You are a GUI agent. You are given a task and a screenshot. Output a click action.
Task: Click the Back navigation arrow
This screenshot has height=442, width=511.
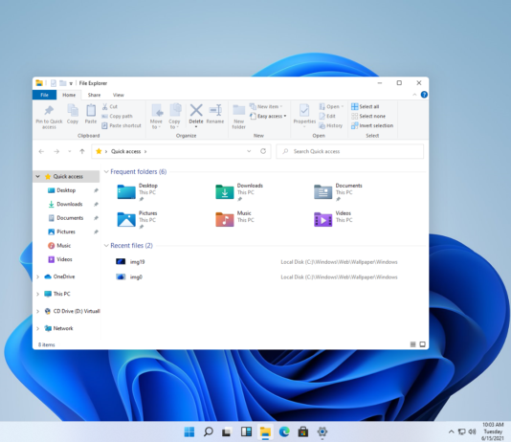[x=41, y=151]
